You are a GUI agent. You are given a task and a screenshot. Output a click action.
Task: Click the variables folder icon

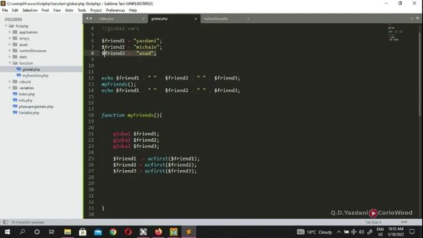(15, 88)
